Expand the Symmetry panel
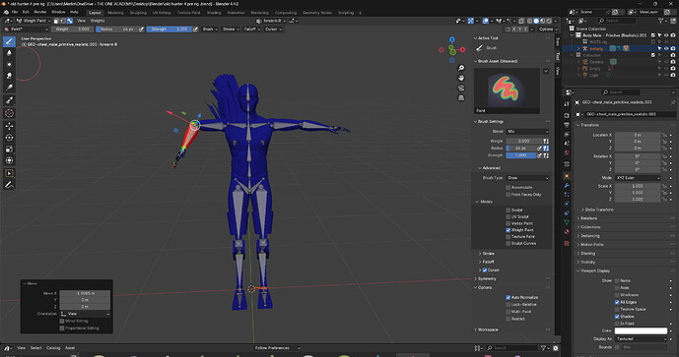 pos(487,278)
